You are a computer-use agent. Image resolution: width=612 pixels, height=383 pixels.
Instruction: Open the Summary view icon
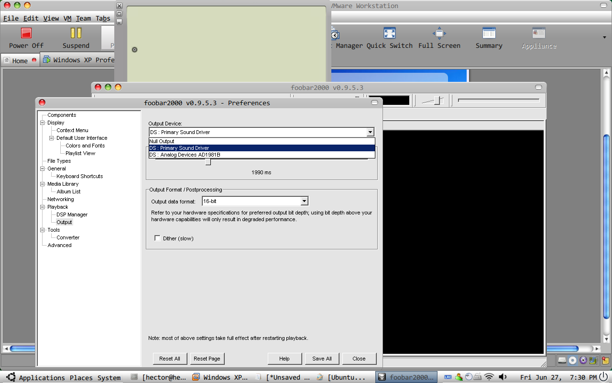489,33
